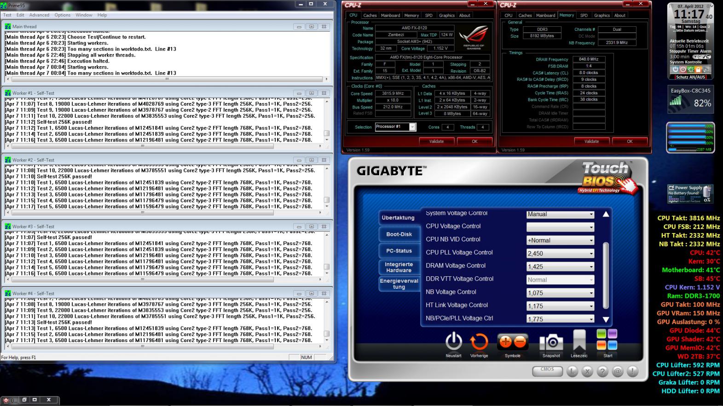Click OK in the right CPU-Z Memory window
This screenshot has height=406, width=723.
point(630,142)
